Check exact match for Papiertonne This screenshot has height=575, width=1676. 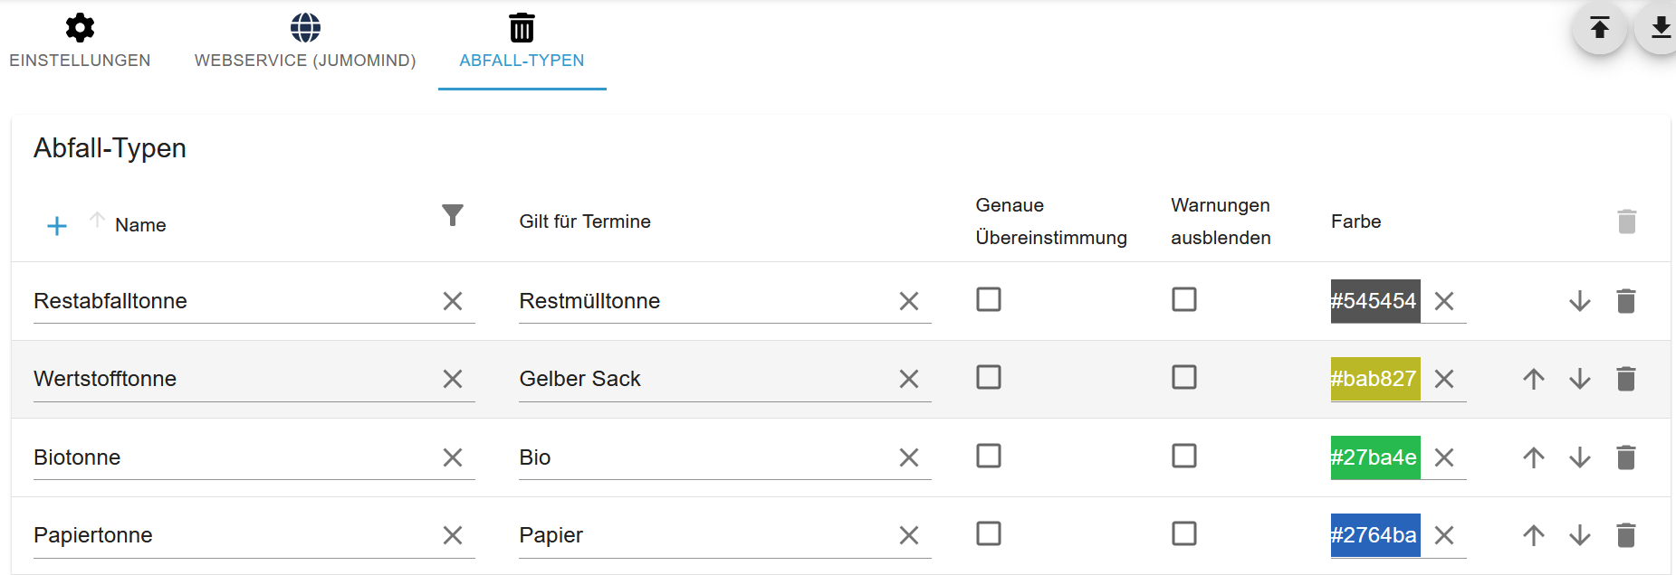989,533
